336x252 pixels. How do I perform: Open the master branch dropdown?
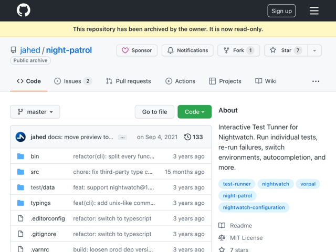click(x=35, y=112)
